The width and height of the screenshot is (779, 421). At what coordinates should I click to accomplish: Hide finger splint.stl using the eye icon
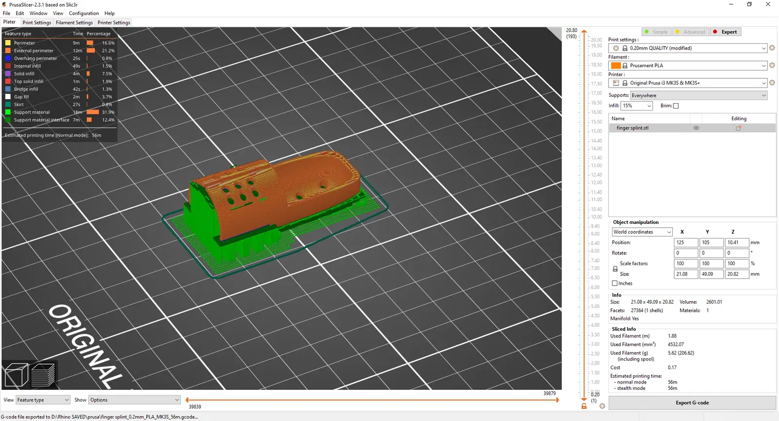point(696,128)
